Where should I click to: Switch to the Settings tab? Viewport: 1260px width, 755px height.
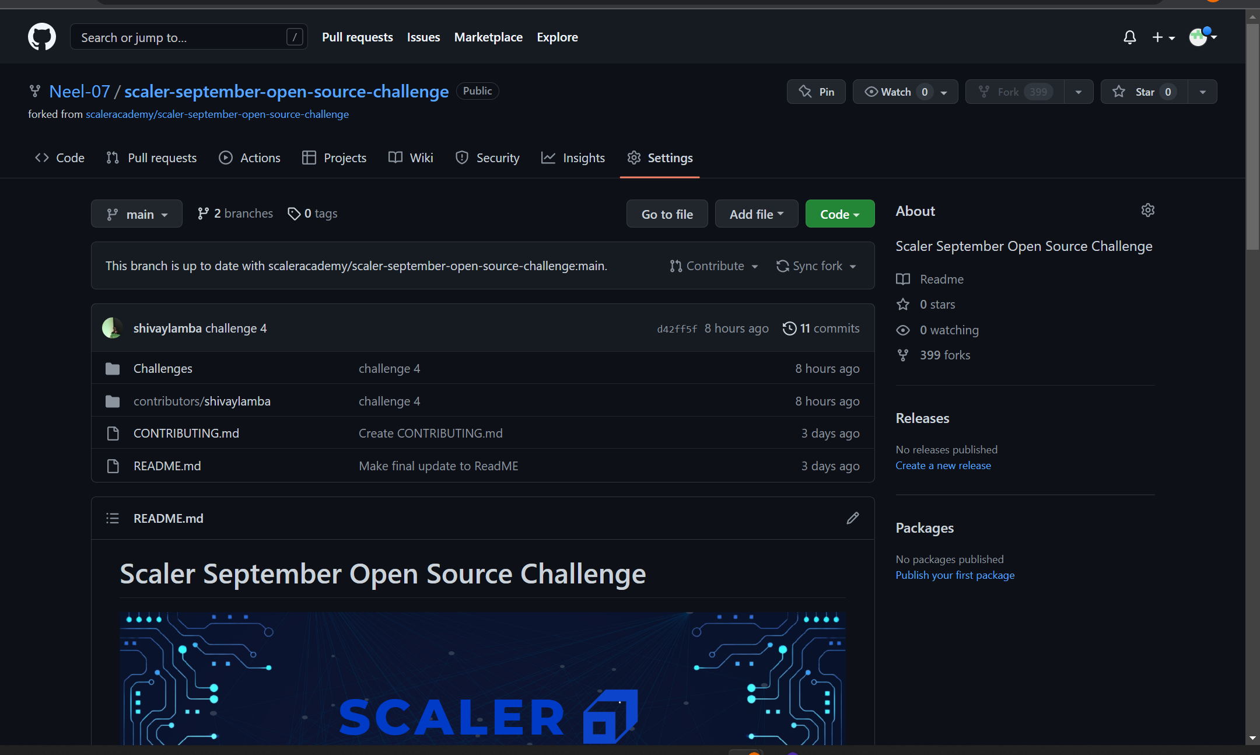[x=660, y=158]
